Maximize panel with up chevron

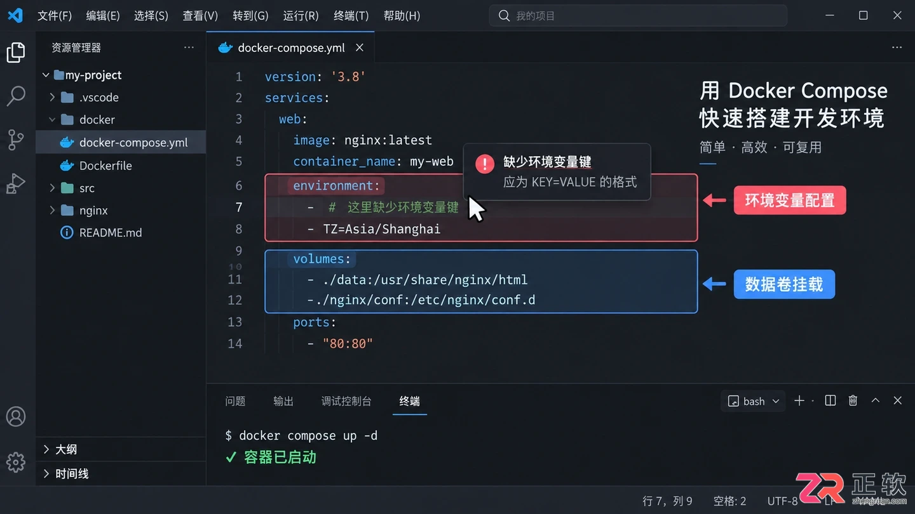(x=876, y=400)
